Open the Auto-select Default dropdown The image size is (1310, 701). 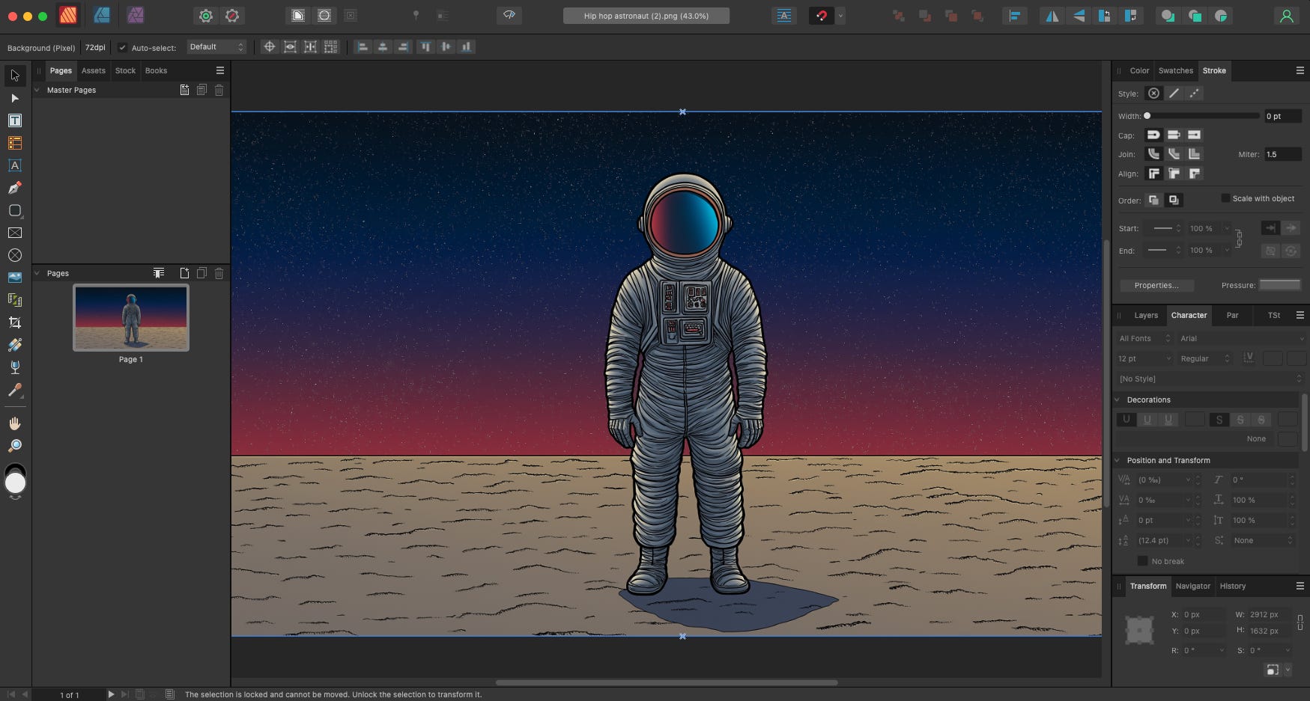click(x=216, y=47)
